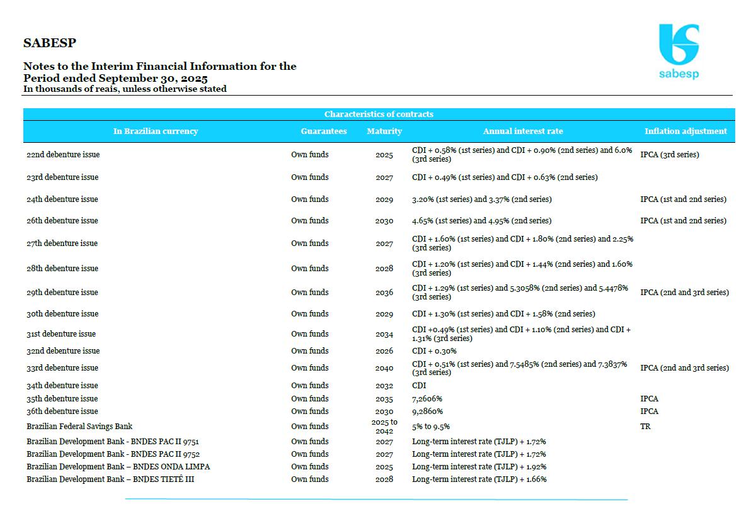Screen dimensions: 739x509
Task: Click 'Own funds' in the 22nd debenture row
Action: 309,154
